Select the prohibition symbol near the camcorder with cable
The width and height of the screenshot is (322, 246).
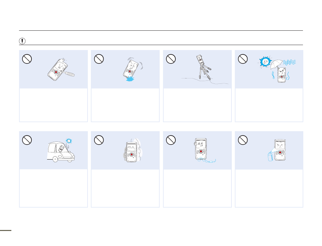(x=171, y=140)
